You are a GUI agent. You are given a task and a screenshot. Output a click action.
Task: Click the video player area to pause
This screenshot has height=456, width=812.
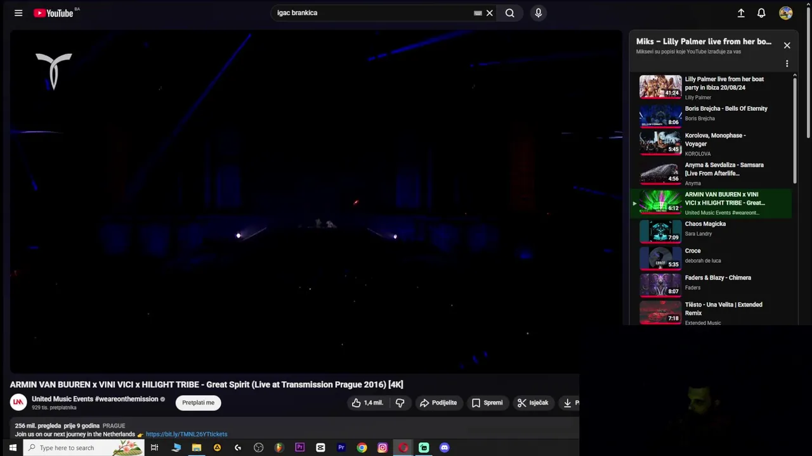tap(316, 201)
